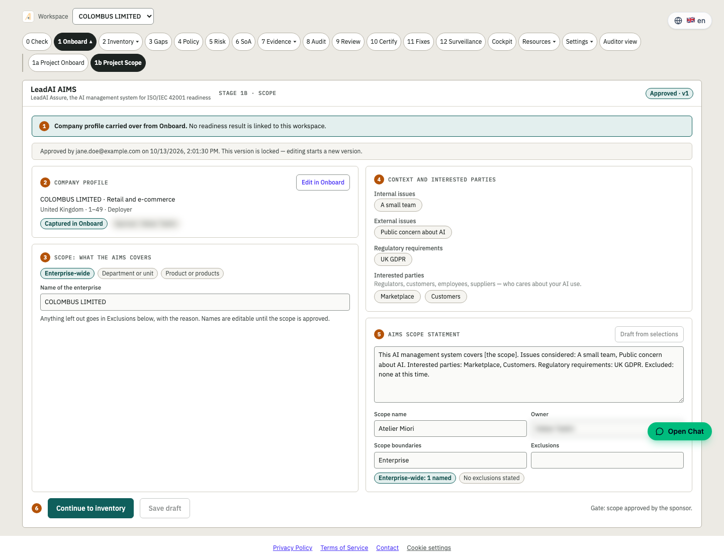Open the 9 Review stage
The width and height of the screenshot is (724, 560).
click(x=348, y=42)
